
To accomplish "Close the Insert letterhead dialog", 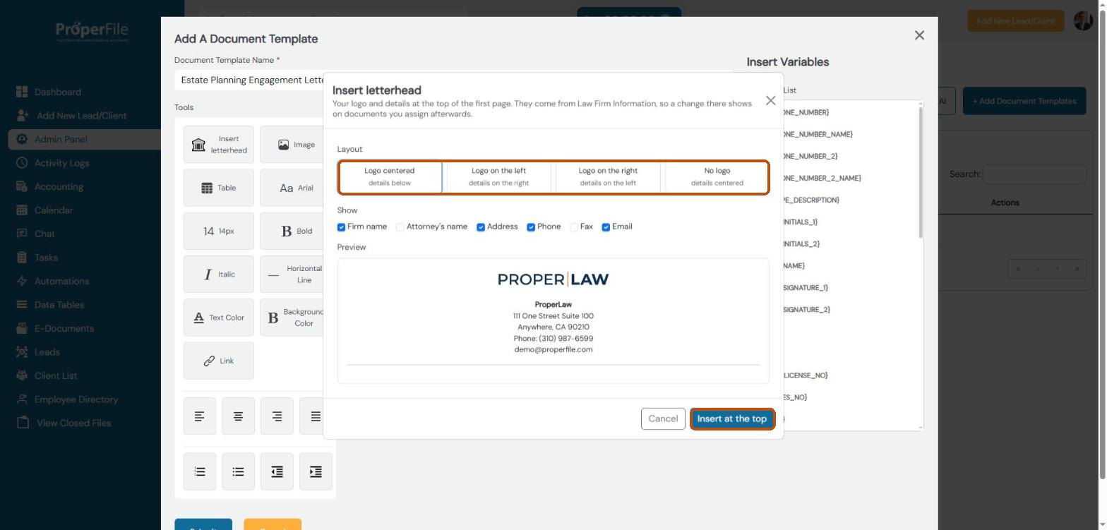I will (770, 101).
